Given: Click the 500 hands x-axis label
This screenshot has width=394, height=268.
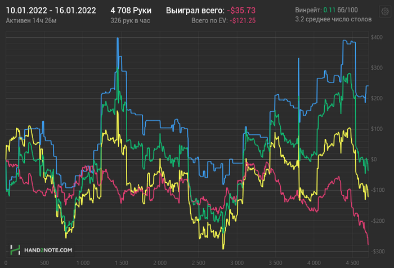Looking at the screenshot, I should (44, 263).
